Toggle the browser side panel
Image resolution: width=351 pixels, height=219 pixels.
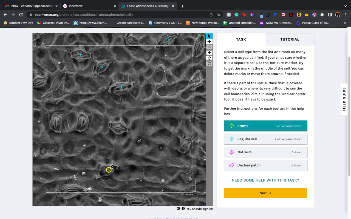coord(330,15)
